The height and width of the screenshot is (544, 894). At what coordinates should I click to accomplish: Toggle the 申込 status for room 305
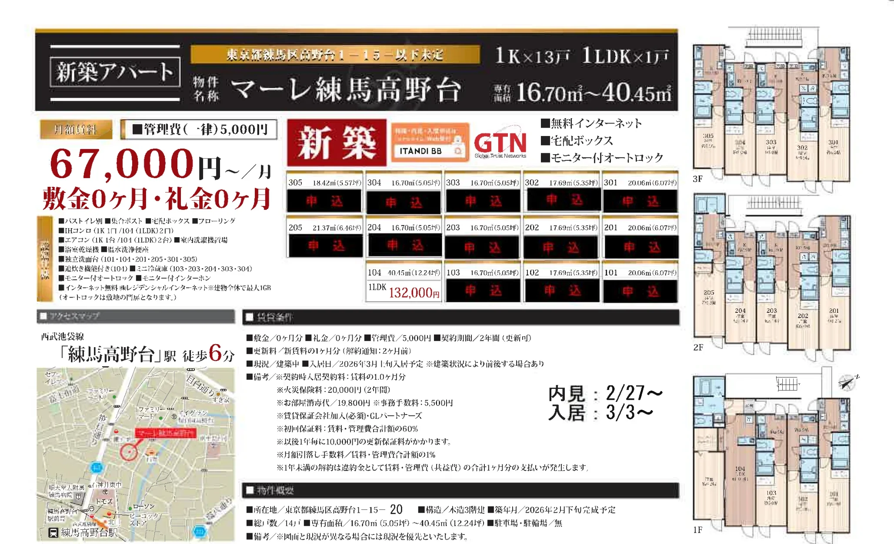(x=324, y=201)
